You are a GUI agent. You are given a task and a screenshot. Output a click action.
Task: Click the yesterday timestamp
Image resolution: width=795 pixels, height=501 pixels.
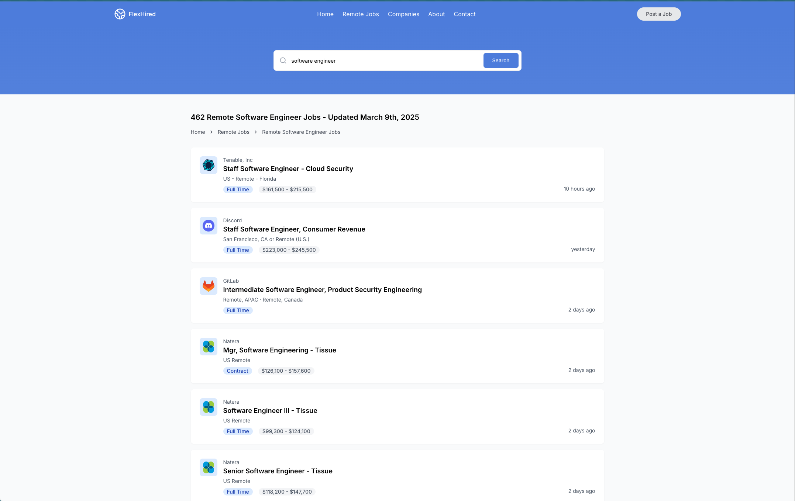[x=583, y=249]
